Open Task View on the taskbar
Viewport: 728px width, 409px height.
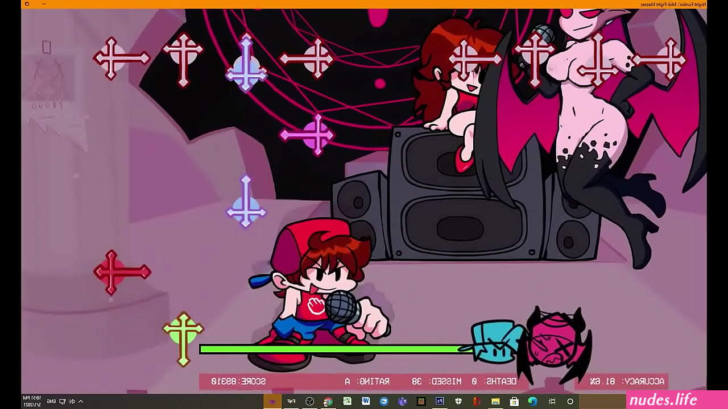tap(552, 402)
